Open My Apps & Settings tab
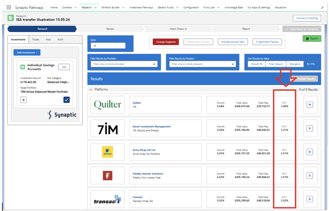This screenshot has height=211, width=329. click(259, 7)
